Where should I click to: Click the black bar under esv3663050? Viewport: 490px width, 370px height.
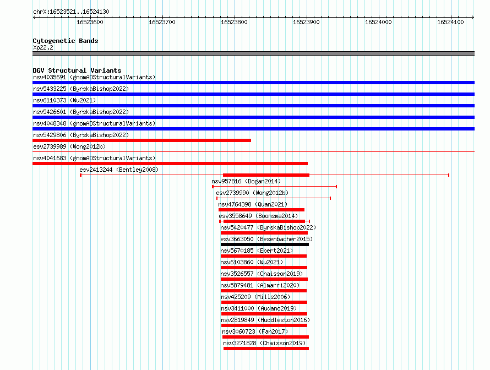[265, 244]
